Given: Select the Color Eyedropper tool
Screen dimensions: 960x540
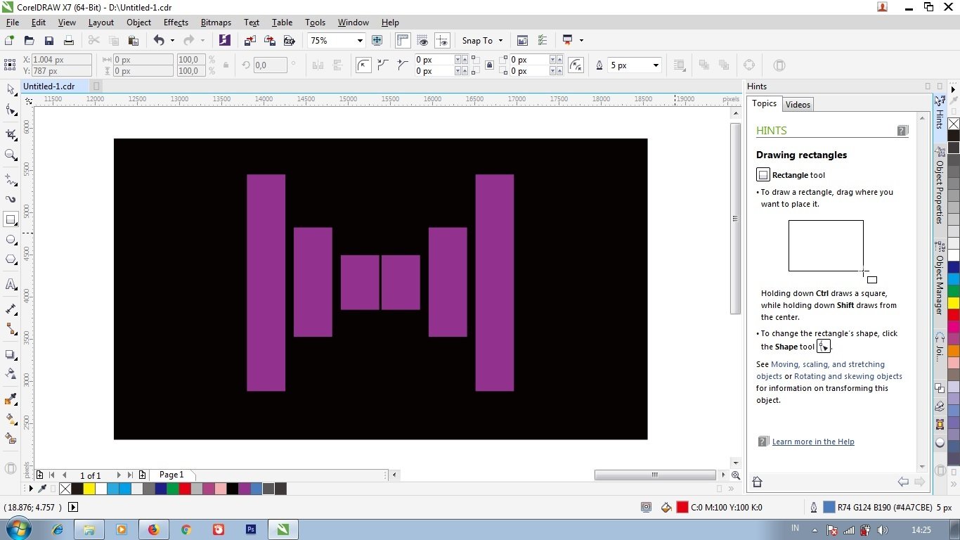Looking at the screenshot, I should pyautogui.click(x=11, y=399).
